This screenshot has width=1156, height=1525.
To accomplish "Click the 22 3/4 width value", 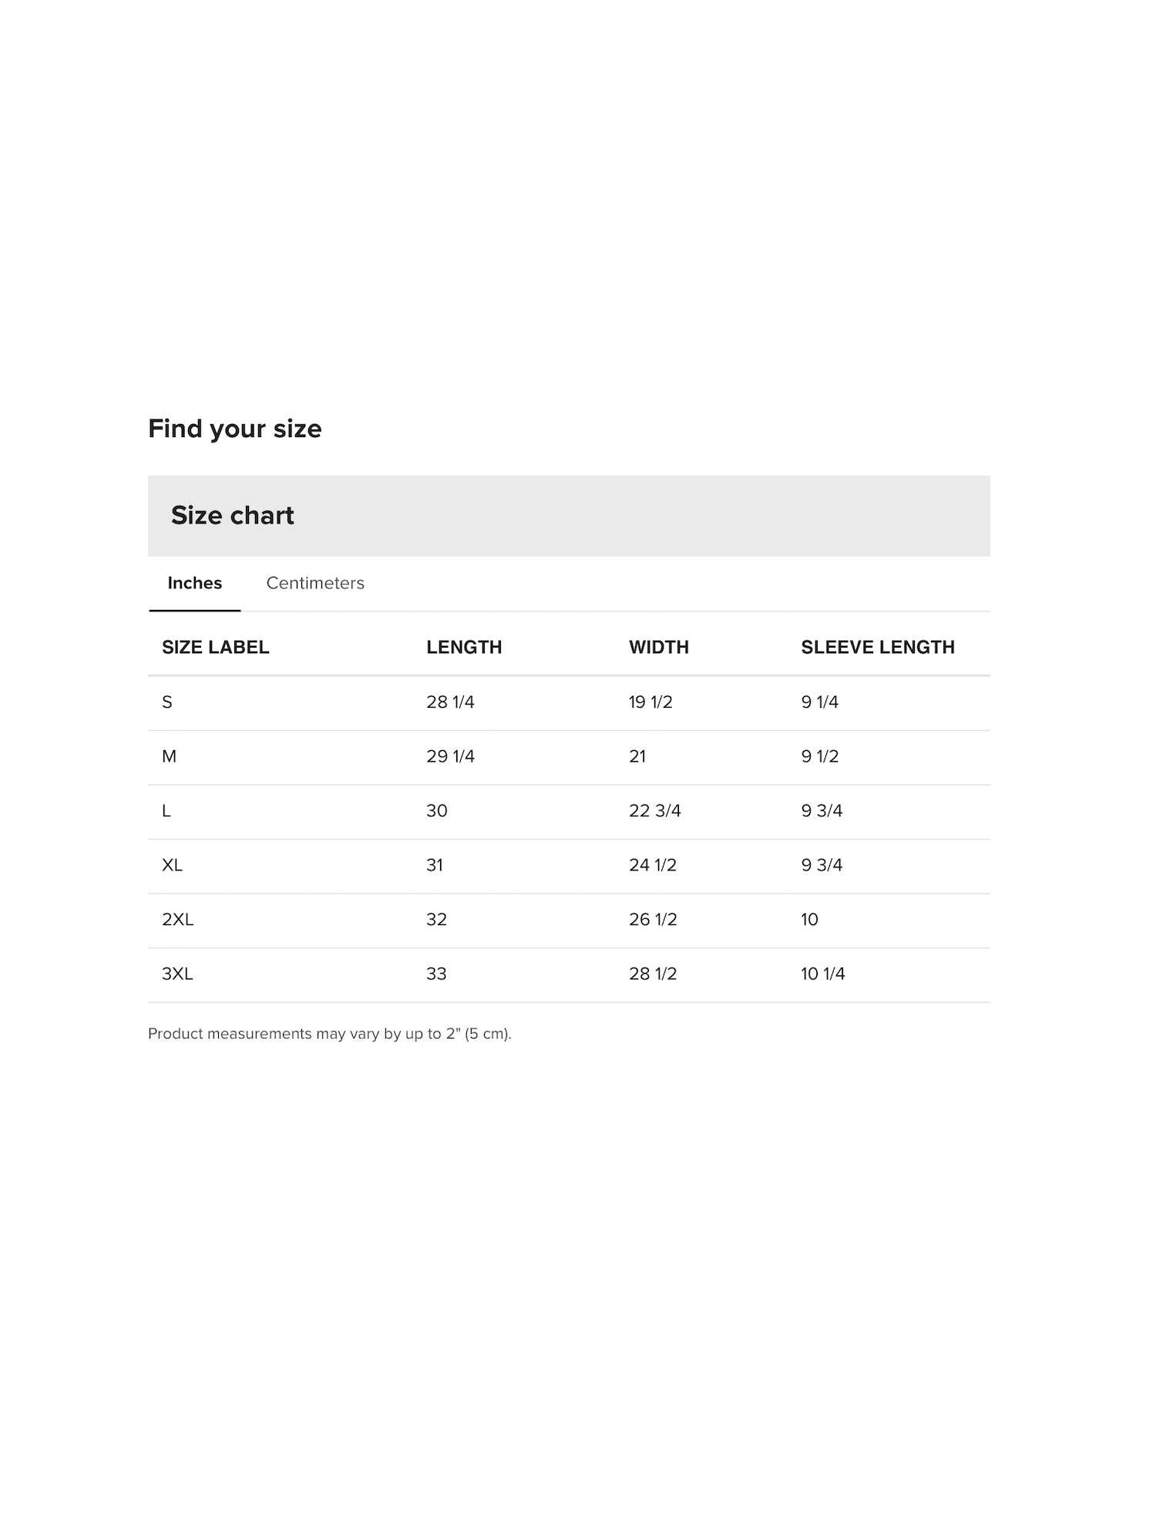I will click(x=655, y=811).
